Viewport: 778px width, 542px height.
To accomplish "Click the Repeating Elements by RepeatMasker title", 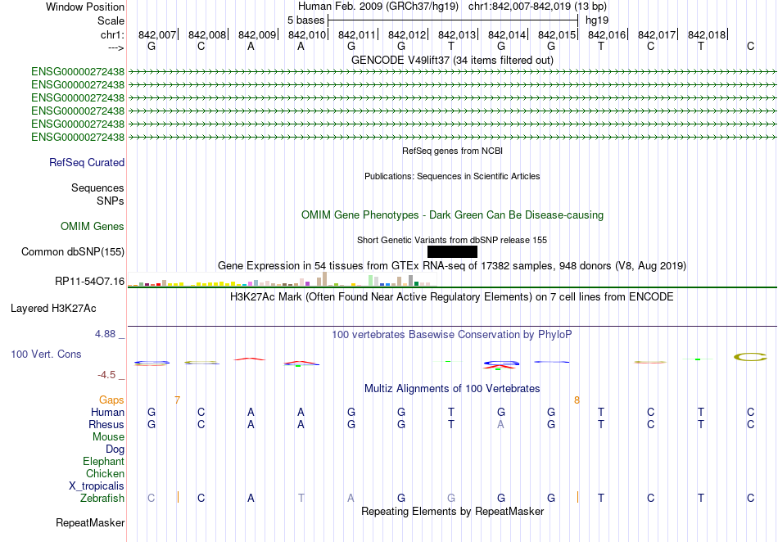I will [453, 511].
